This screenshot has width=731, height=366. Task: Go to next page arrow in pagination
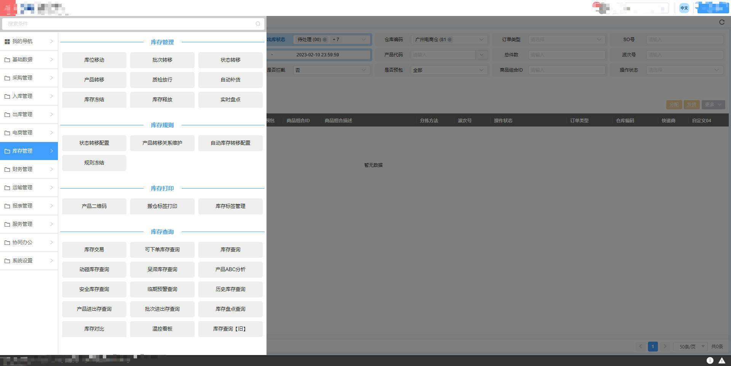pos(665,346)
